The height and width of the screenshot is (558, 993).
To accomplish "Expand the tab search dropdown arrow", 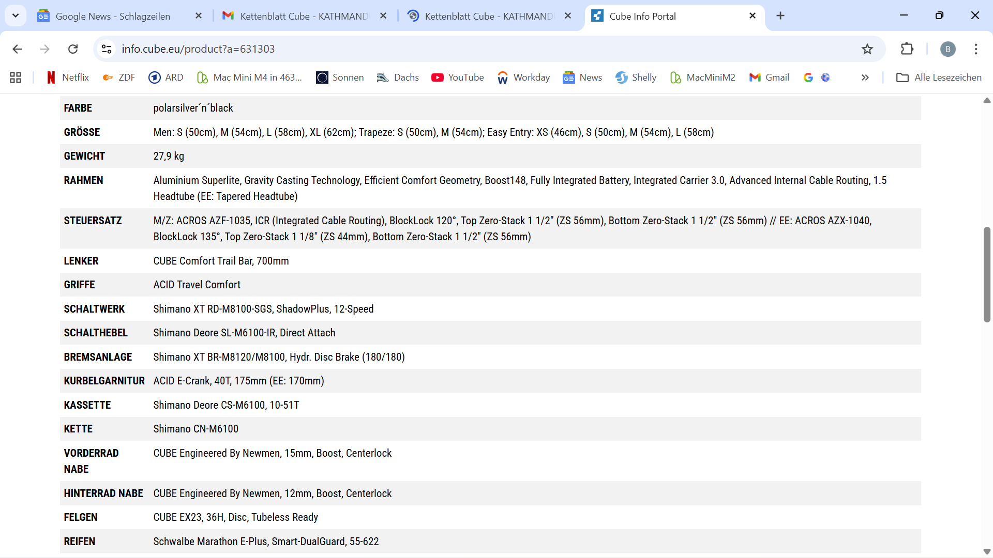I will coord(16,16).
